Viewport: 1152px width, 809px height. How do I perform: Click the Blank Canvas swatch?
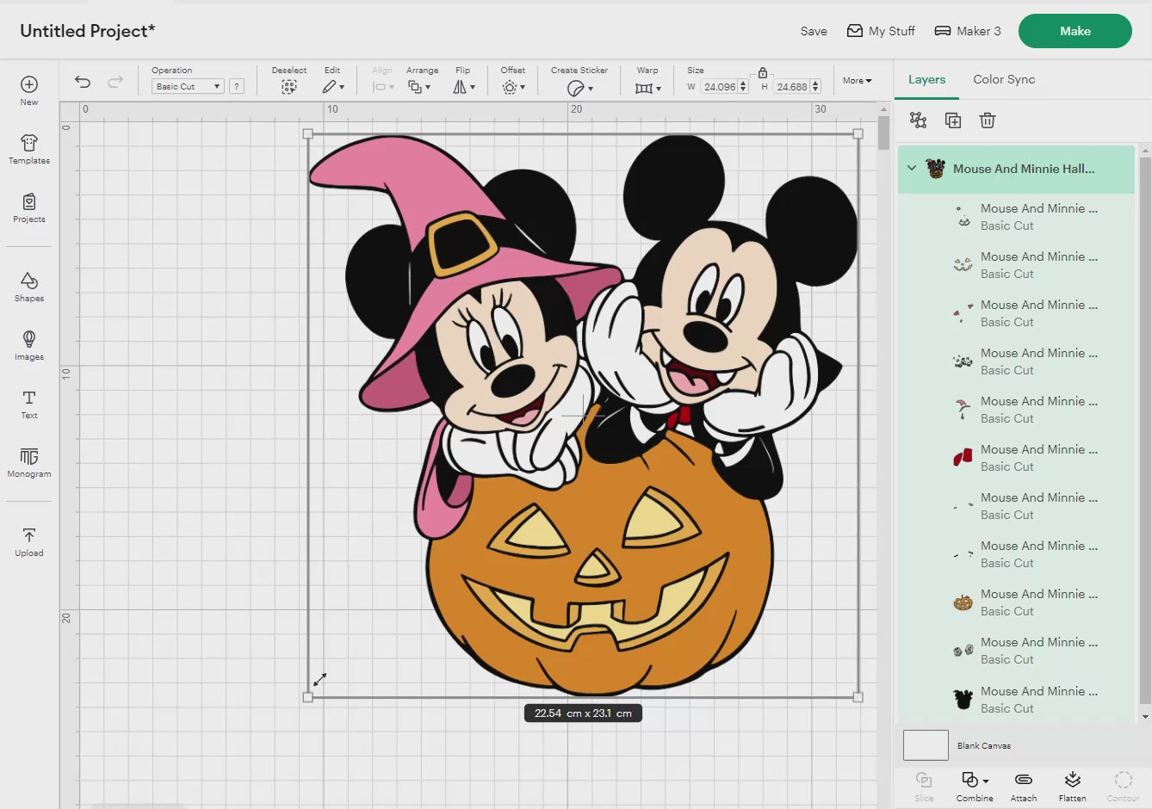click(926, 745)
